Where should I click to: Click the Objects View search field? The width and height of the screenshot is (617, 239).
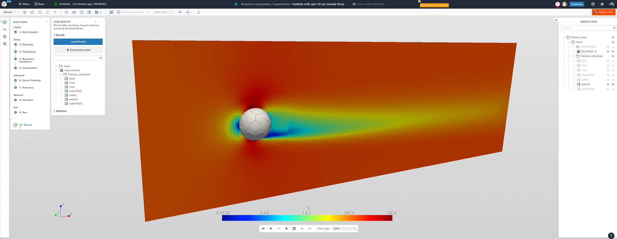pyautogui.click(x=589, y=28)
